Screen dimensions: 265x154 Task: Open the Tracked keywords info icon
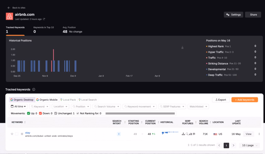[x=34, y=89]
